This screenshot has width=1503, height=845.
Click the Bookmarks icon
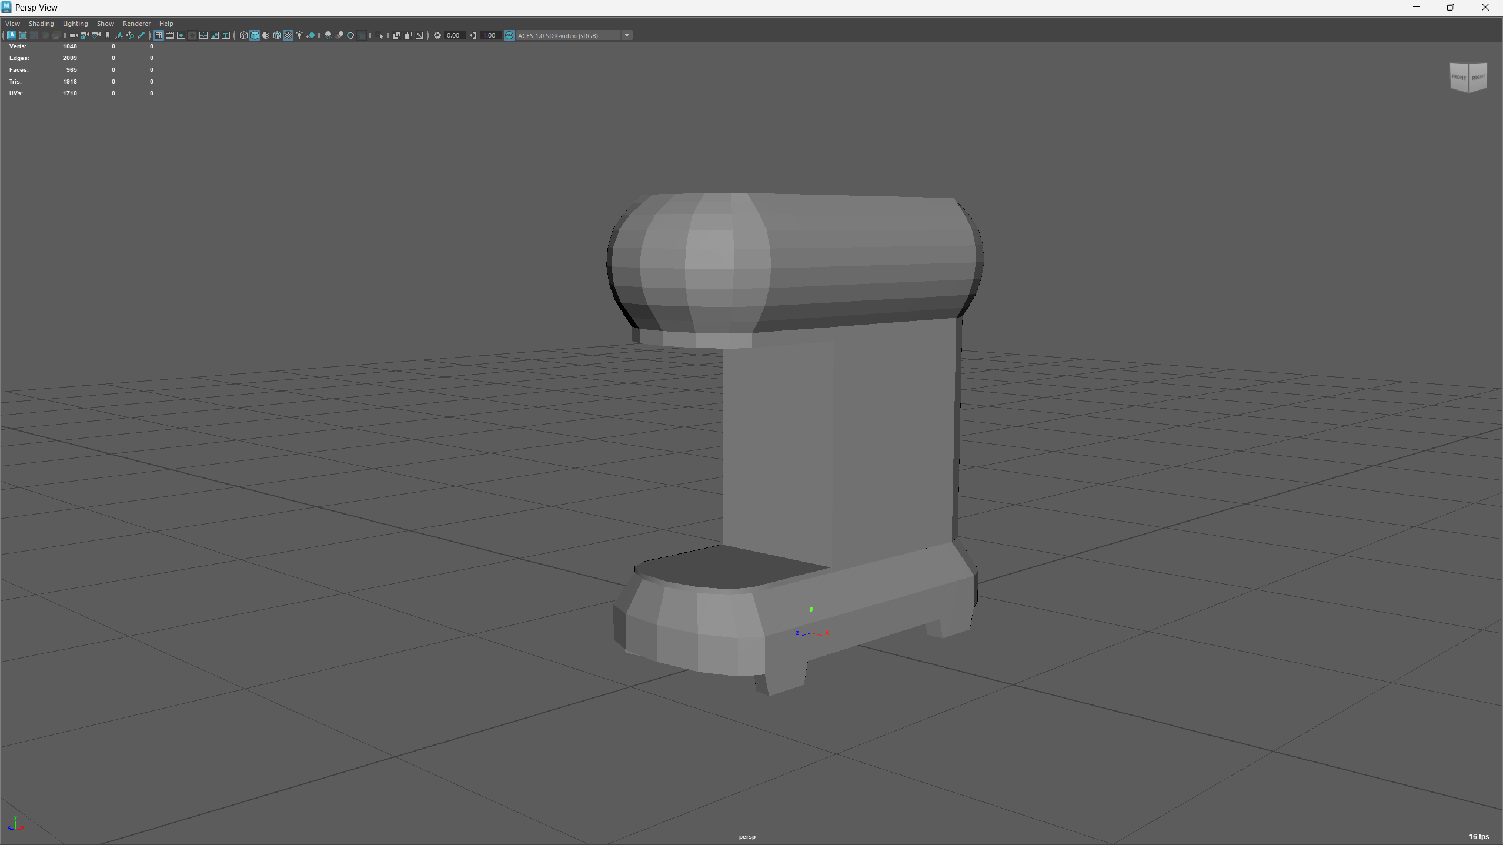point(108,35)
